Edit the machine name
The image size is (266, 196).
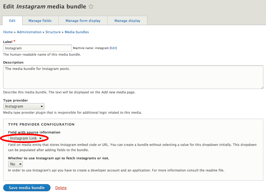[x=113, y=48]
